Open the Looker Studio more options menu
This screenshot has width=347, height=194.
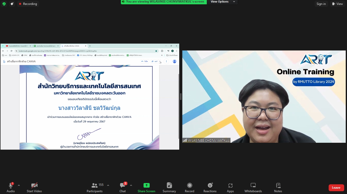point(166,61)
